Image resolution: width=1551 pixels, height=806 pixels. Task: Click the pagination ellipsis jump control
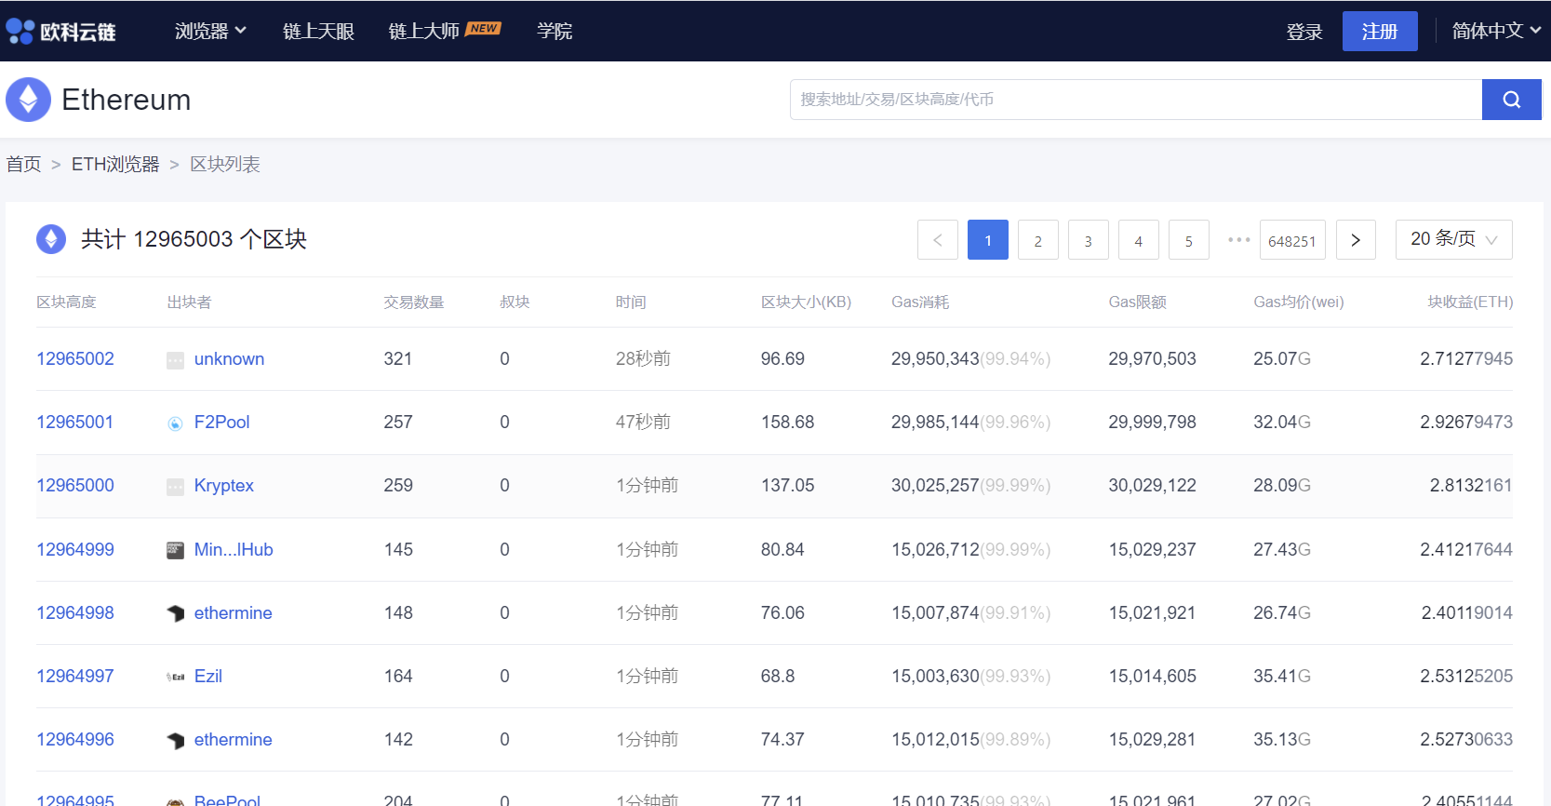(1238, 240)
